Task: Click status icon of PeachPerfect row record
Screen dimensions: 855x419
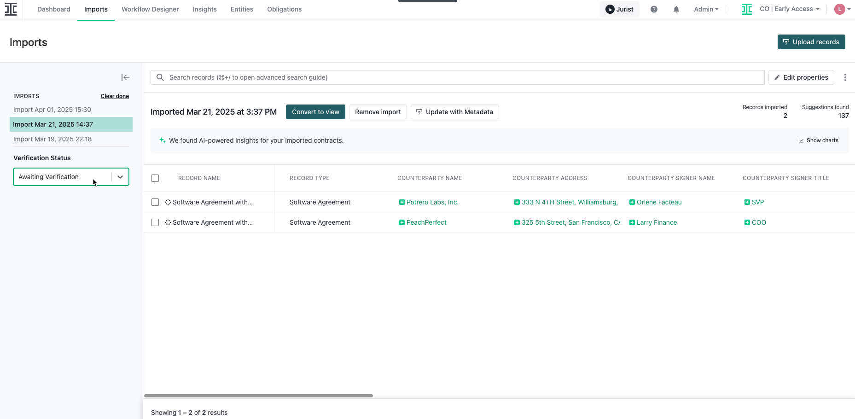Action: pos(168,222)
